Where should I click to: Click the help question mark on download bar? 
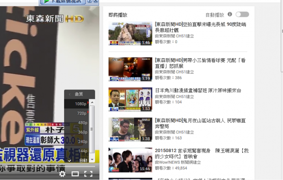(x=90, y=1)
